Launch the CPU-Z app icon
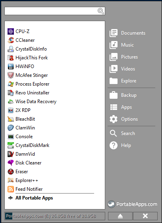This screenshot has height=223, width=162. 11,31
